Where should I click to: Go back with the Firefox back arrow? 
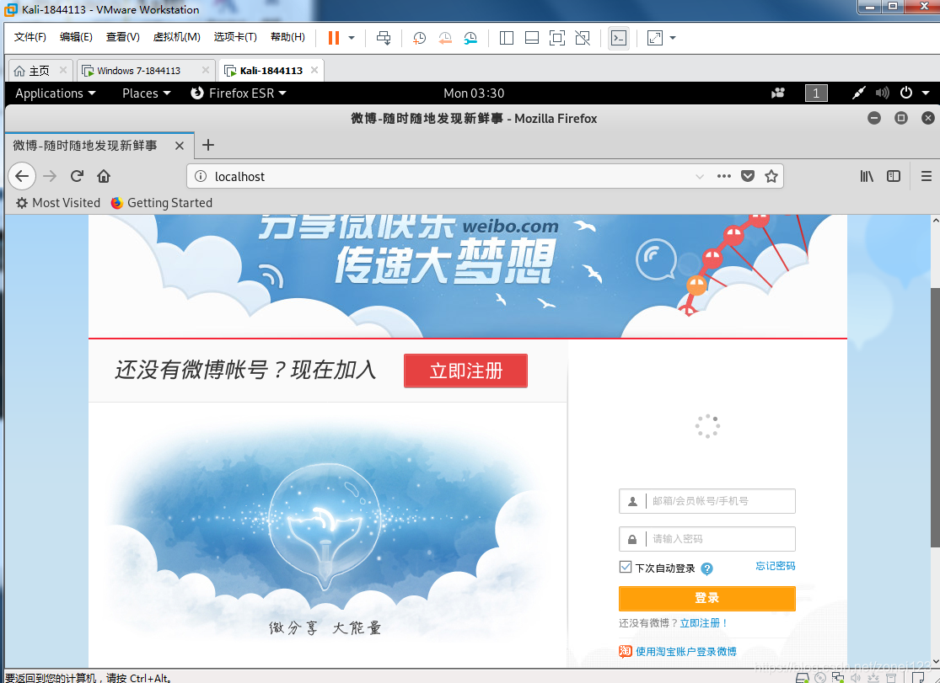22,176
